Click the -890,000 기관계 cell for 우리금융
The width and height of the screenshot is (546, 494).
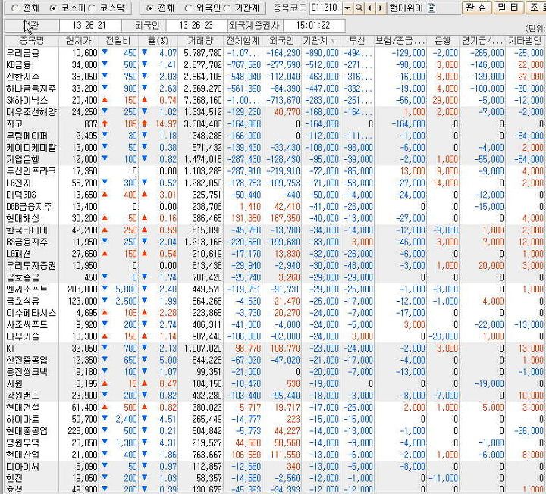pyautogui.click(x=322, y=53)
